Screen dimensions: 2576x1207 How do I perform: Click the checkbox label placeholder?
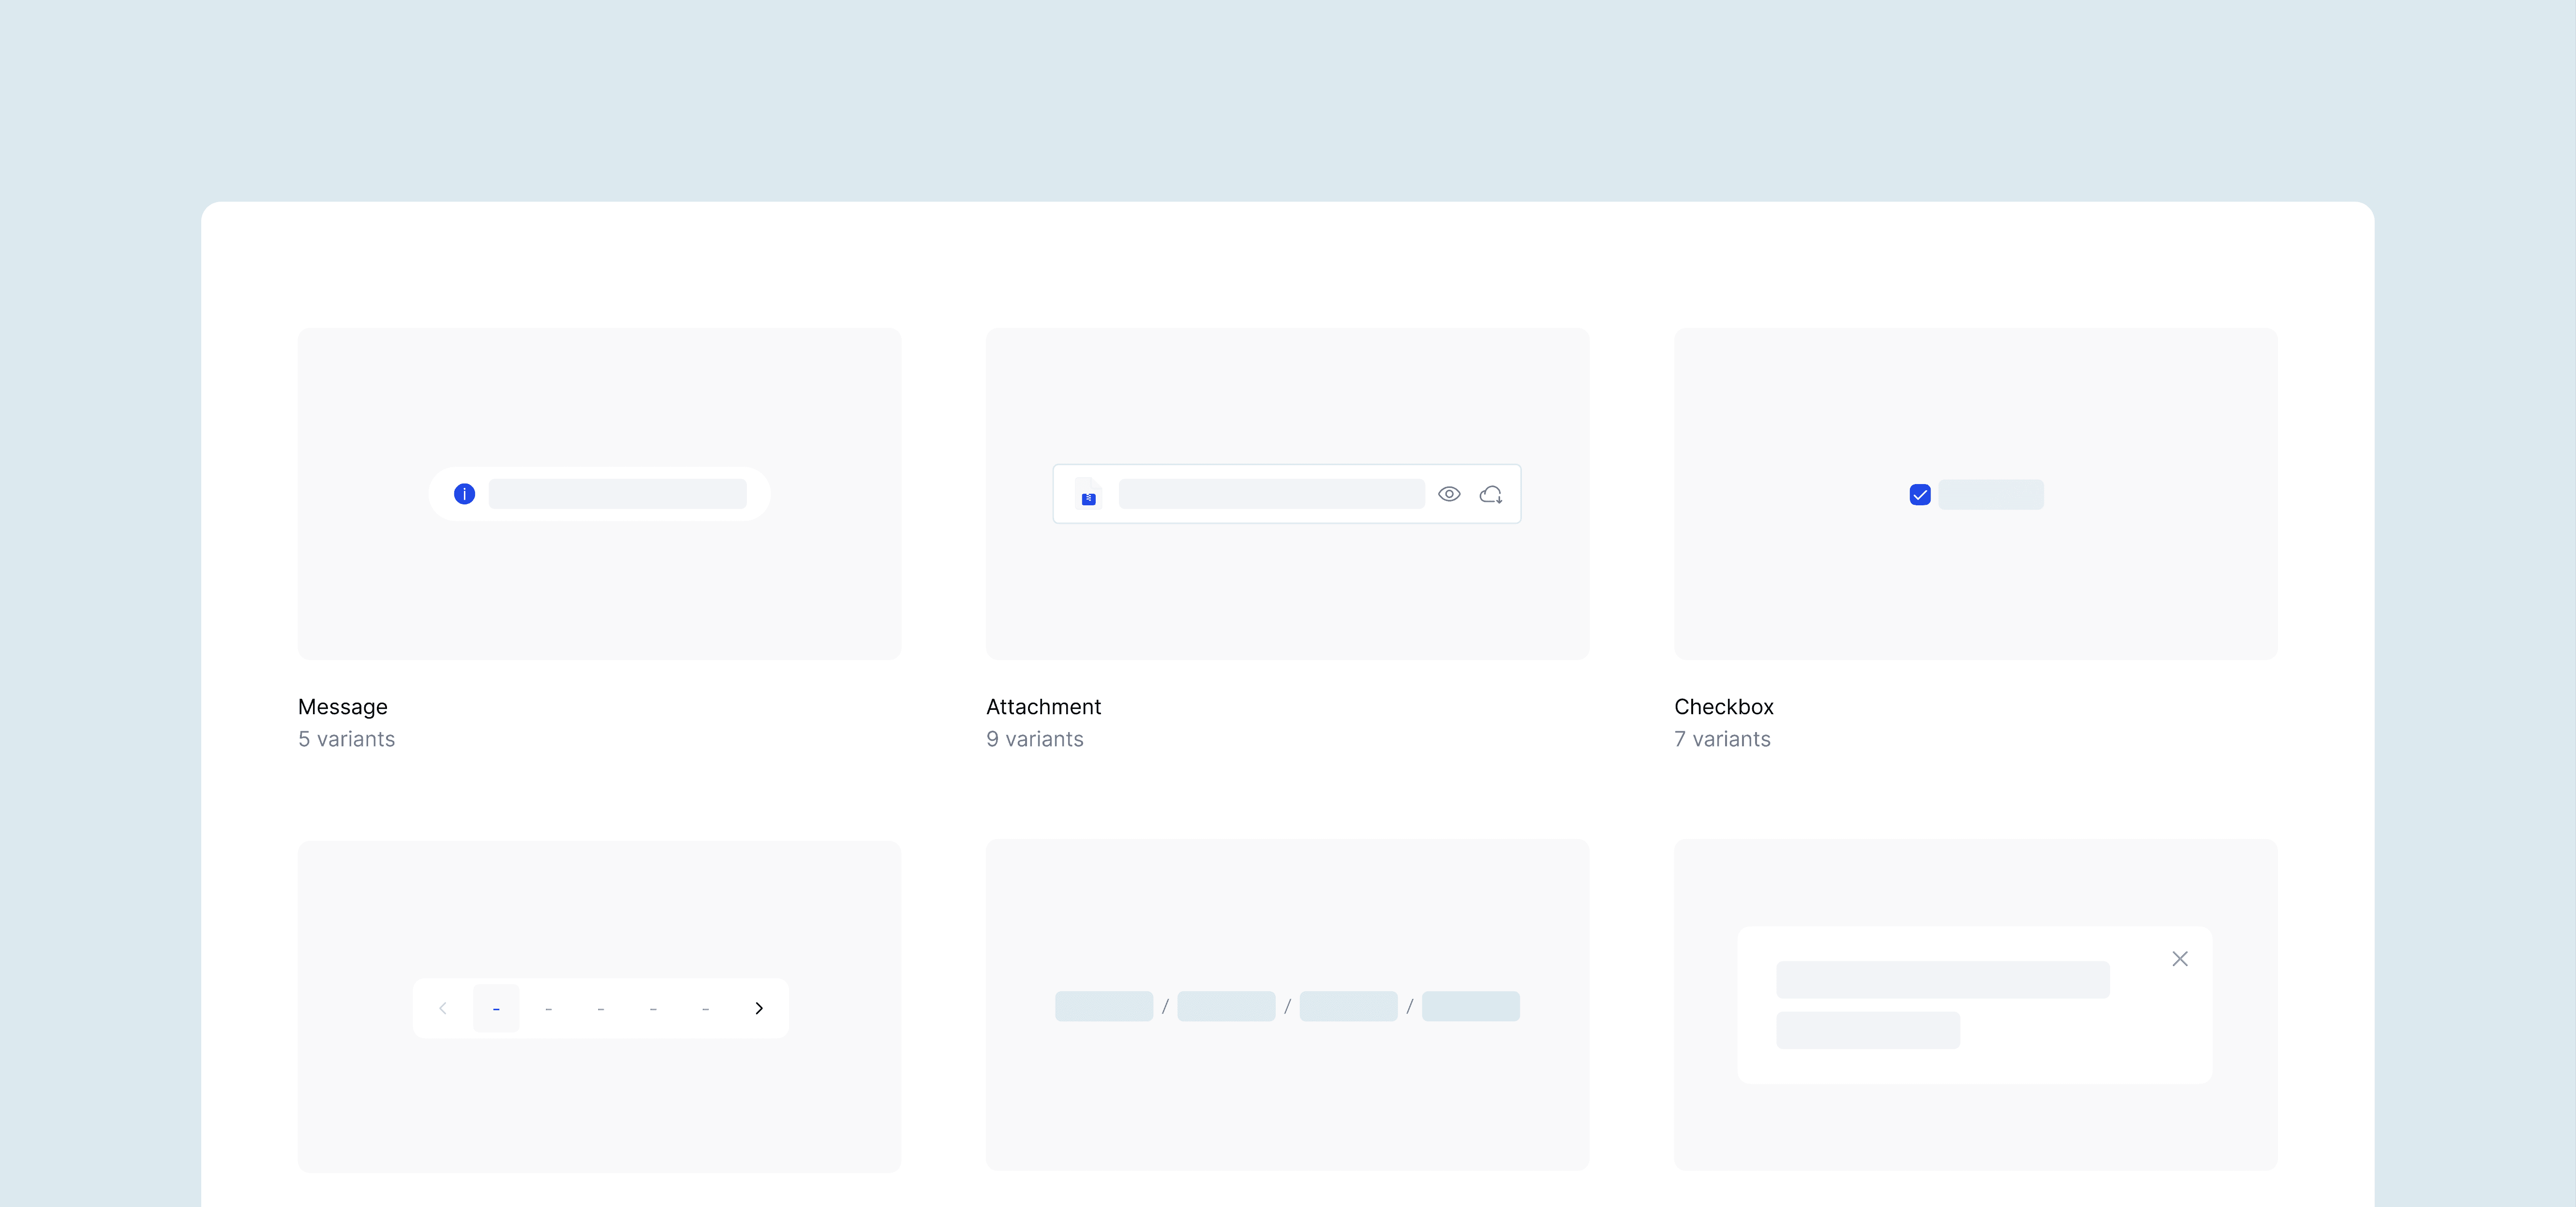tap(1990, 495)
